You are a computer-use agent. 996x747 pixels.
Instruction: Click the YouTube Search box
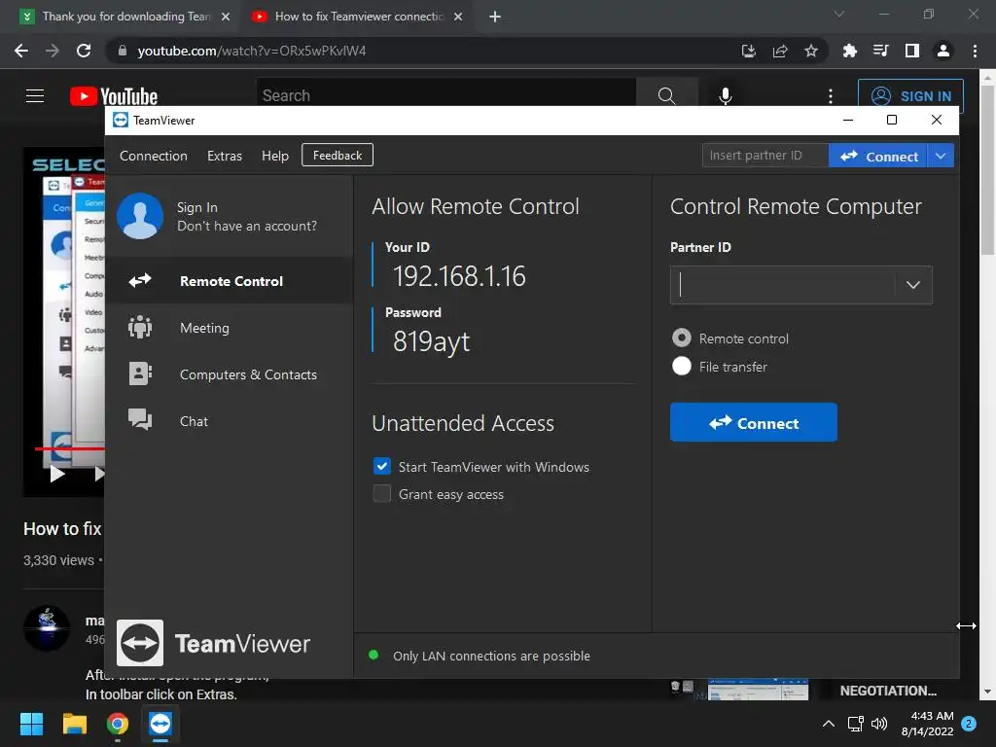click(445, 96)
